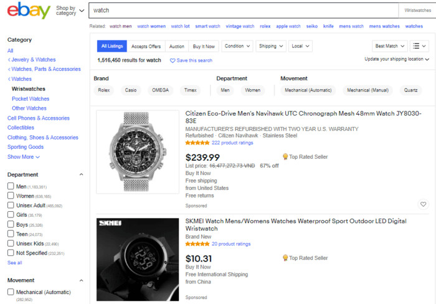This screenshot has height=304, width=436.
Task: Choose the Quartz movement chip
Action: pos(410,90)
